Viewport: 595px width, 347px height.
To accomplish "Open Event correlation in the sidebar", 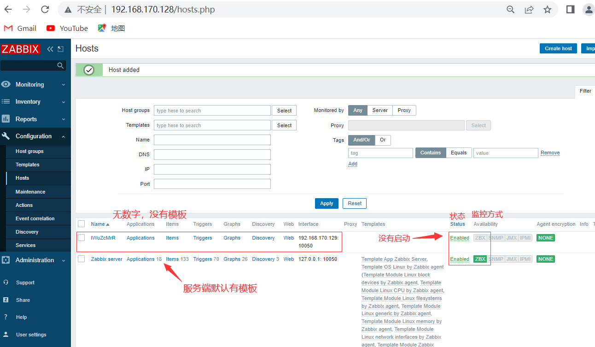I will coord(35,218).
